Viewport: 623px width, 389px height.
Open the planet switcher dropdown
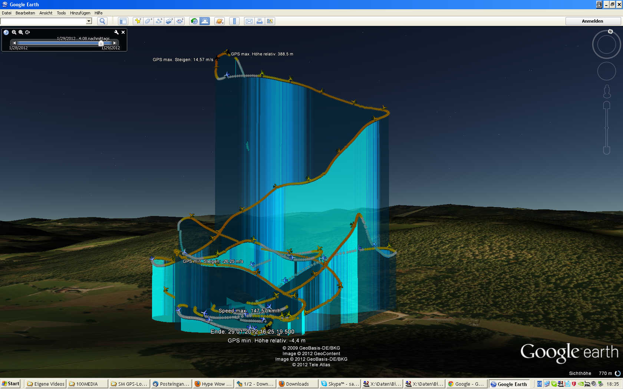(220, 21)
